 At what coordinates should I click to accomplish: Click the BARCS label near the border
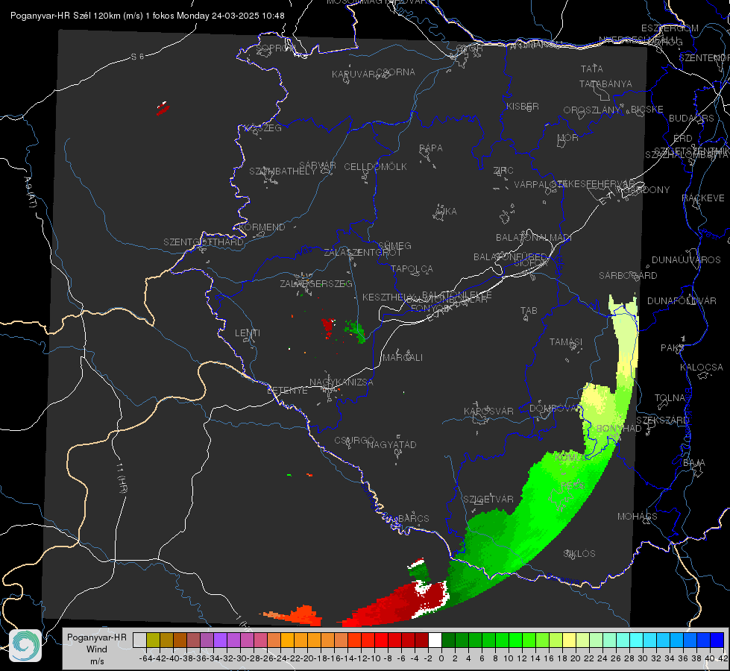point(414,518)
